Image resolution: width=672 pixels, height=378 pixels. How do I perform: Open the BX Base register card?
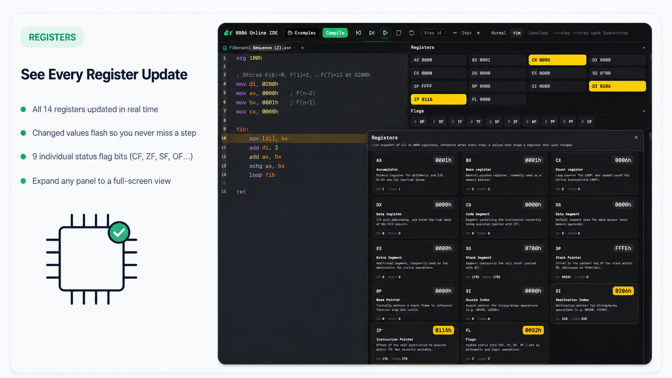(504, 174)
